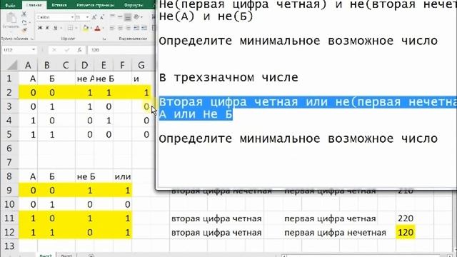The height and width of the screenshot is (257, 457).
Task: Open the font color dropdown arrow
Action: click(x=103, y=28)
